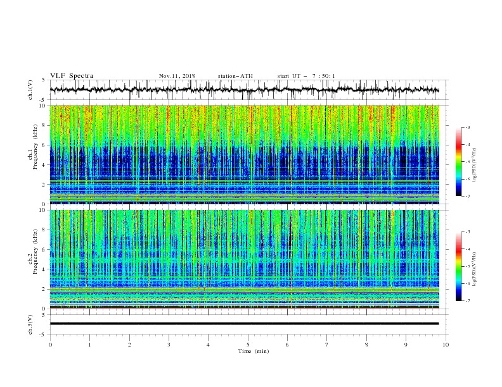This screenshot has height=387, width=502.
Task: Select the "station=ATH" label
Action: pos(235,76)
